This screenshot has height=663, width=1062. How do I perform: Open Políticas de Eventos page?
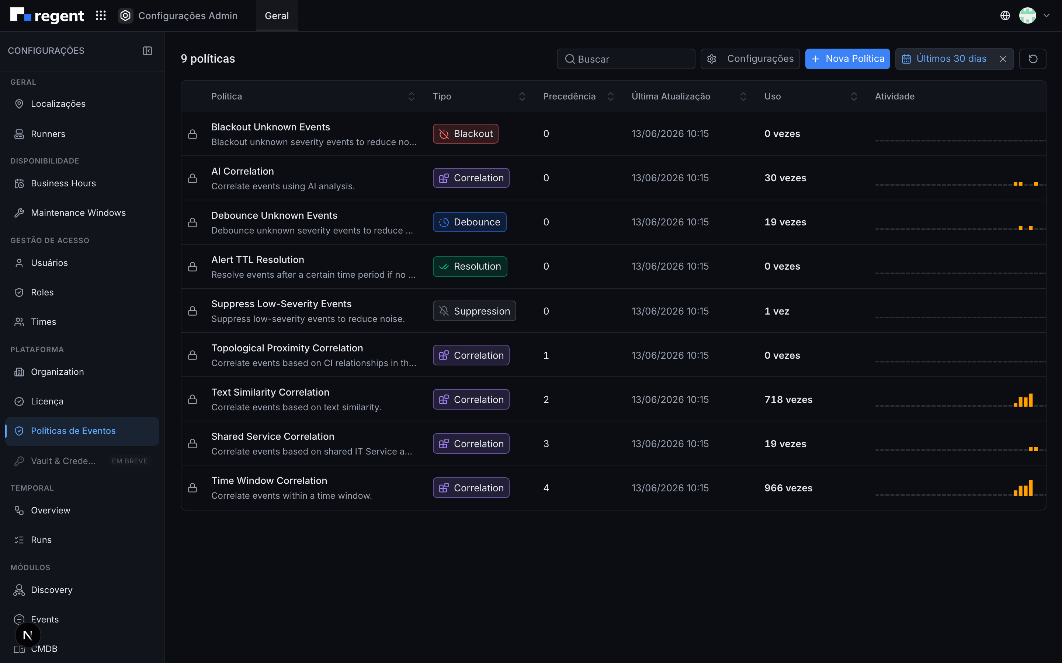[x=82, y=431]
